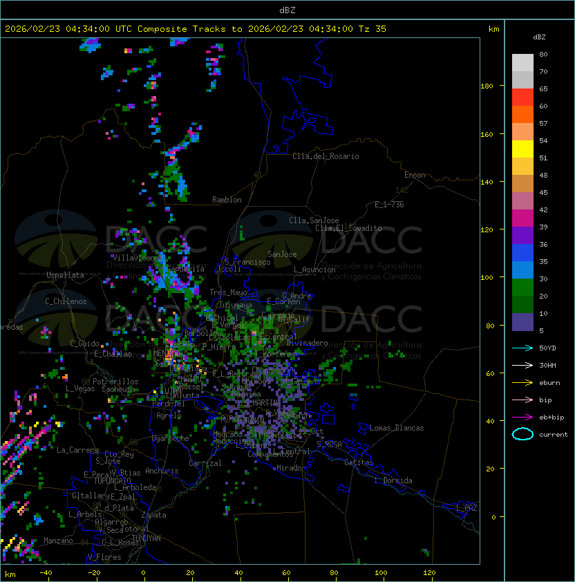Click the 'Potrerillos' place label

(115, 382)
